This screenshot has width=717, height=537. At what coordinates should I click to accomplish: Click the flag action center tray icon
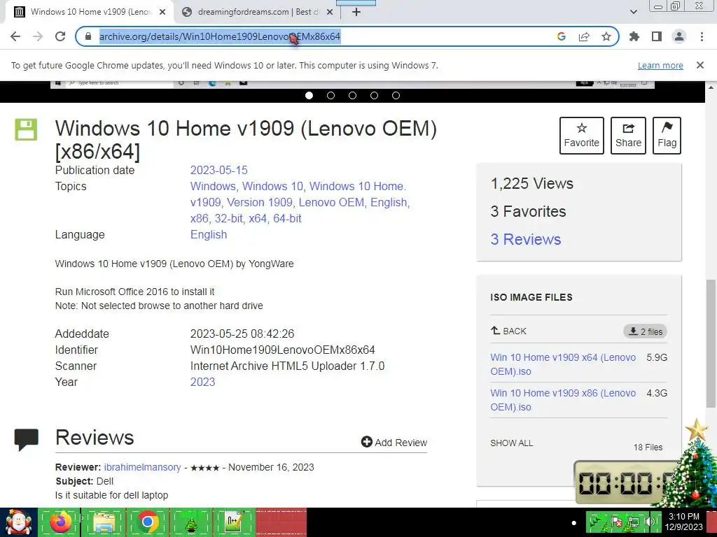[616, 521]
